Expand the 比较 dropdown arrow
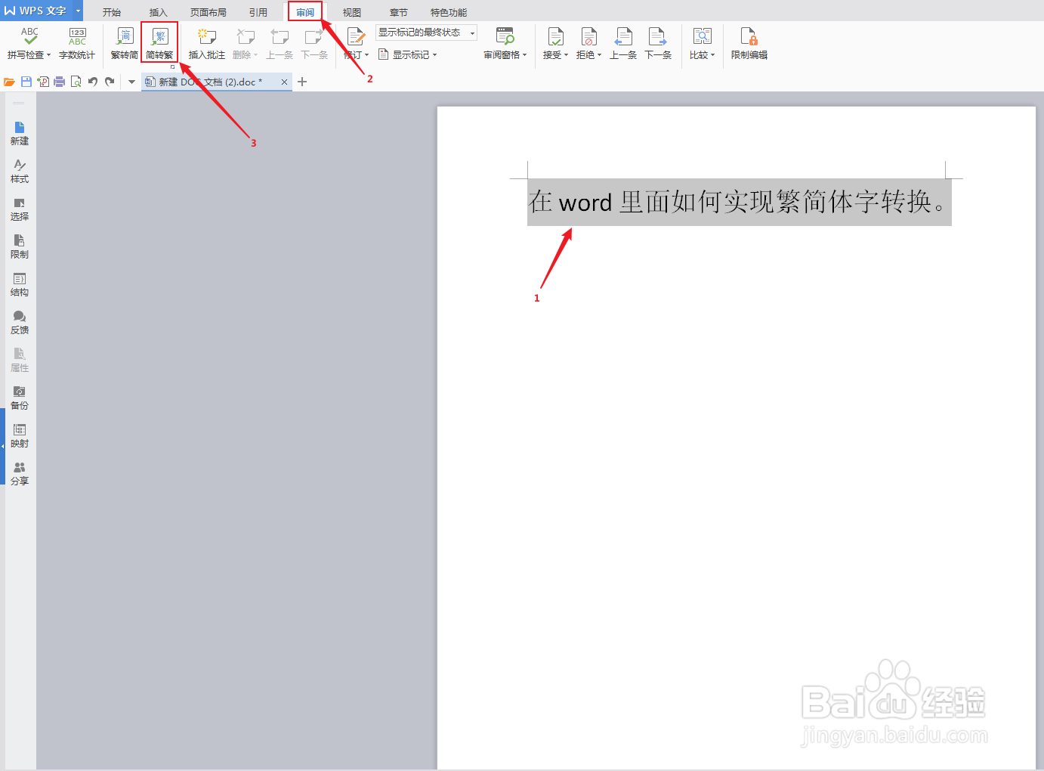 [x=712, y=55]
